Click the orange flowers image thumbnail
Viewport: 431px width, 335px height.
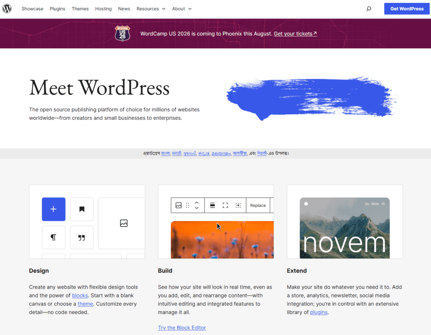tap(222, 240)
